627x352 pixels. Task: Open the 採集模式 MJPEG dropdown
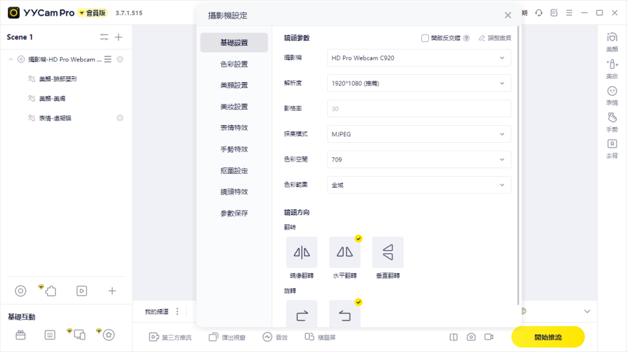coord(419,134)
